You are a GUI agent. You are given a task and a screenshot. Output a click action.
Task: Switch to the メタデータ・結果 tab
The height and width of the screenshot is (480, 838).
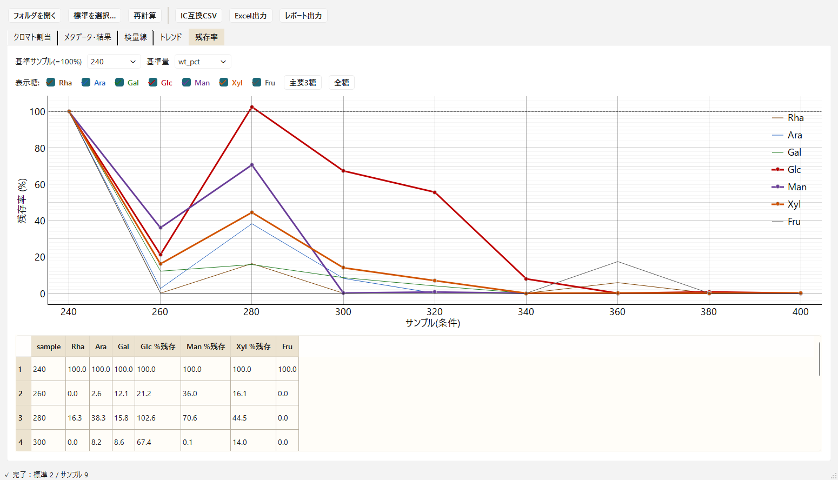pyautogui.click(x=88, y=37)
